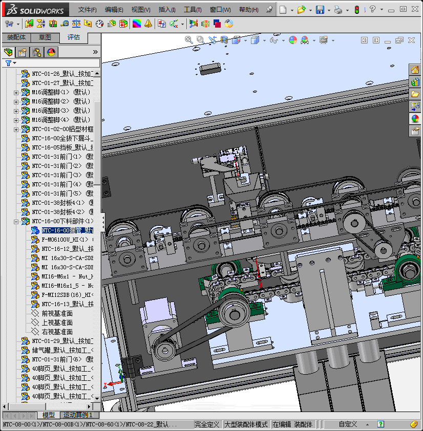Viewport: 423px width, 431px height.
Task: Click the feature tree scroll-up arrow
Action: click(97, 74)
